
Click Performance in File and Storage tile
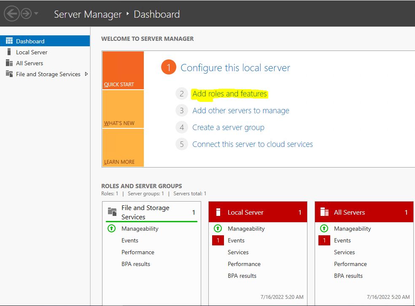pos(137,253)
